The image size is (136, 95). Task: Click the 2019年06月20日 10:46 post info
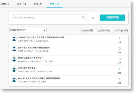[x=33, y=51]
